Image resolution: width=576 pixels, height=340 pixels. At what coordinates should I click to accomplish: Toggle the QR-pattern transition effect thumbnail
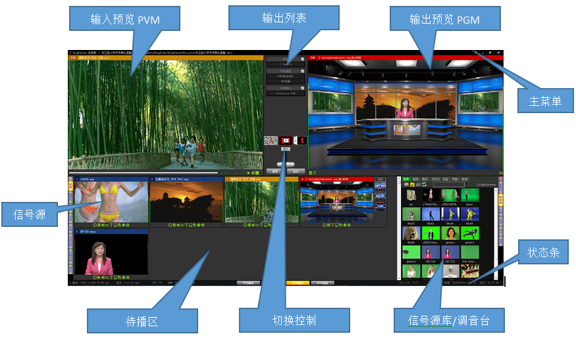[x=270, y=140]
